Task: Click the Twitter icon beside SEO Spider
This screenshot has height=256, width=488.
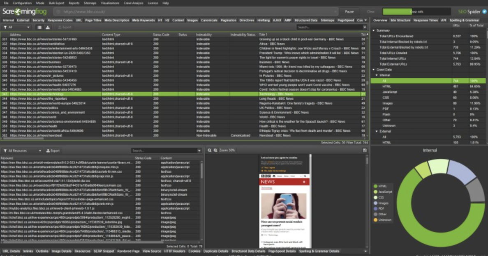Action: (x=484, y=11)
